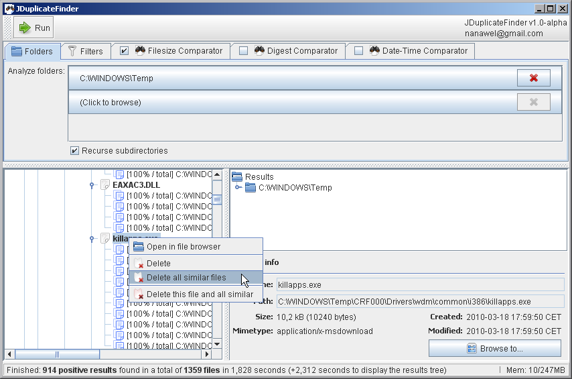Select the EAXAC3.DLL tree item
This screenshot has height=379, width=572.
136,185
